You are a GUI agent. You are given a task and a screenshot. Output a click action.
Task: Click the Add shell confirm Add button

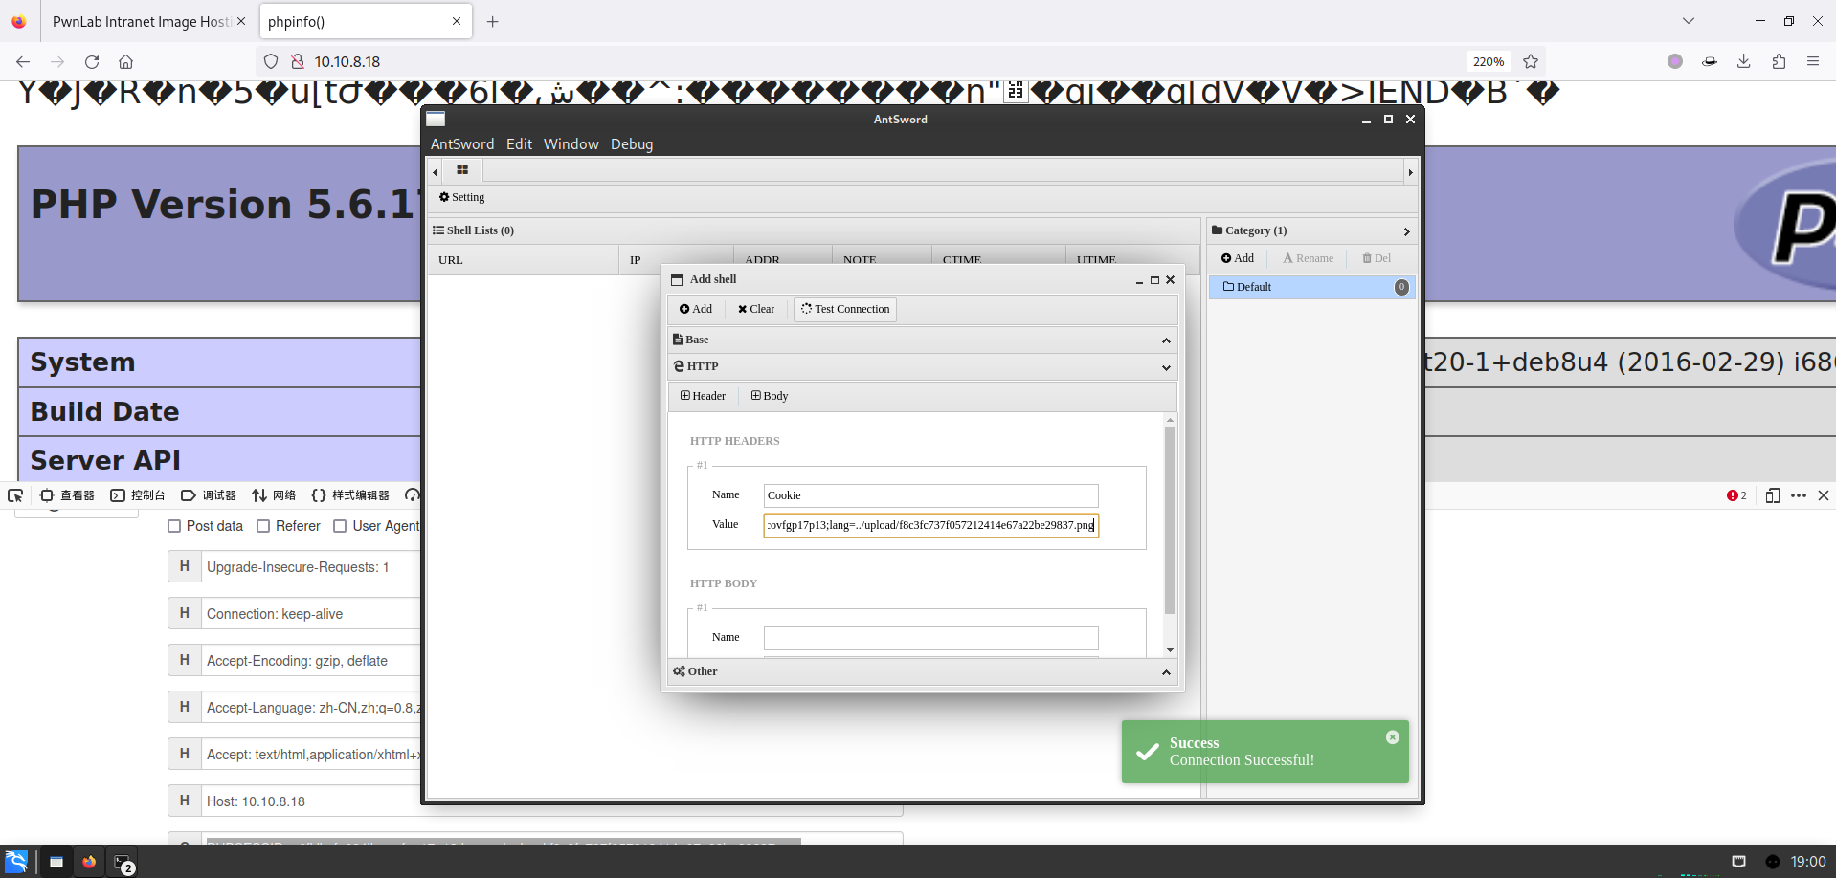696,309
